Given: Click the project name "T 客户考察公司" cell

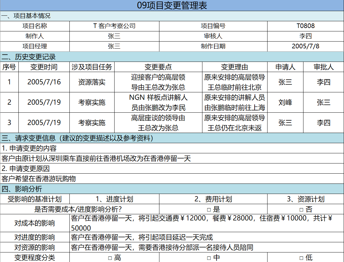Looking at the screenshot, I should click(x=114, y=26).
